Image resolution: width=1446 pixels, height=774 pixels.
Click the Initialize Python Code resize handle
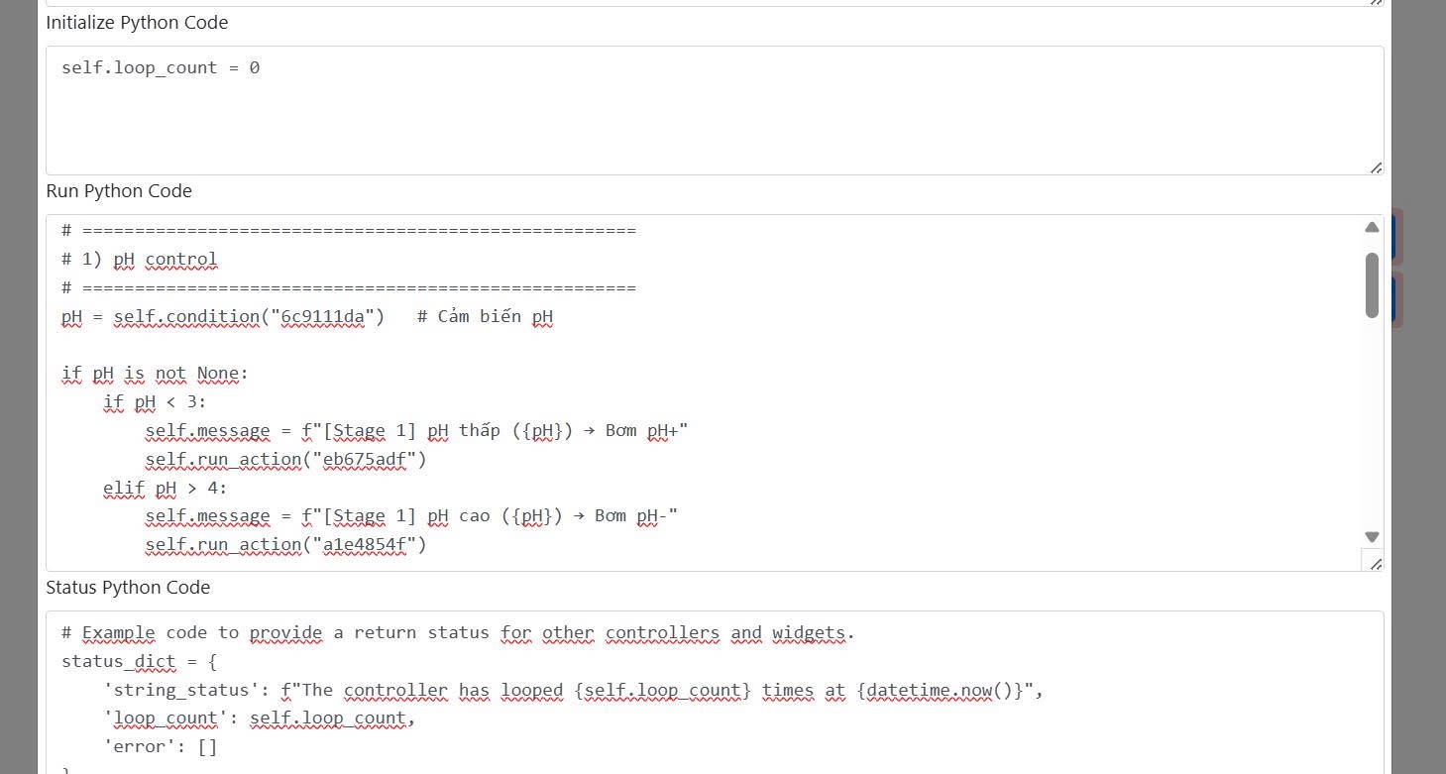(x=1376, y=167)
